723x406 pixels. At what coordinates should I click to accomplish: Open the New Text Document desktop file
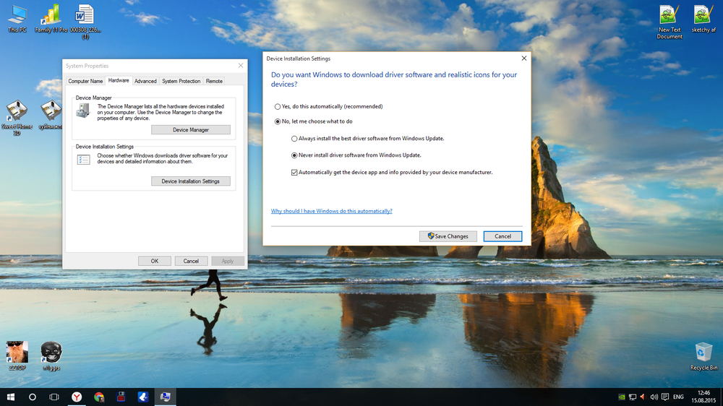[669, 17]
